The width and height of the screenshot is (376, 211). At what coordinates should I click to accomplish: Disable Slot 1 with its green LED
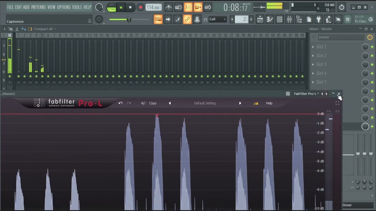click(x=372, y=47)
